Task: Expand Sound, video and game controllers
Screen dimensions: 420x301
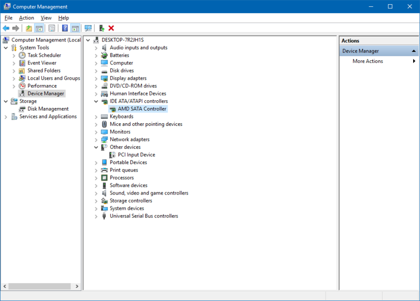Action: click(x=96, y=193)
